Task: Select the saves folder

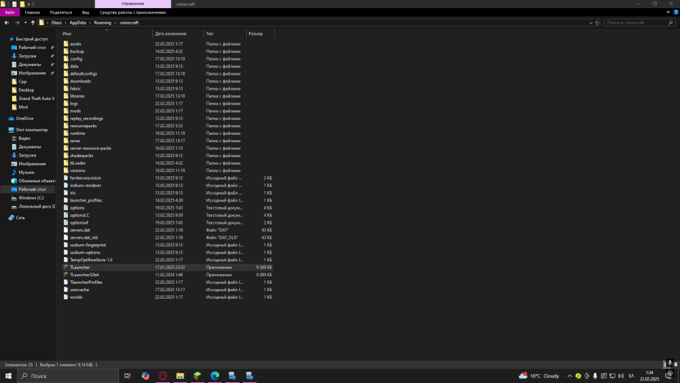Action: 75,141
